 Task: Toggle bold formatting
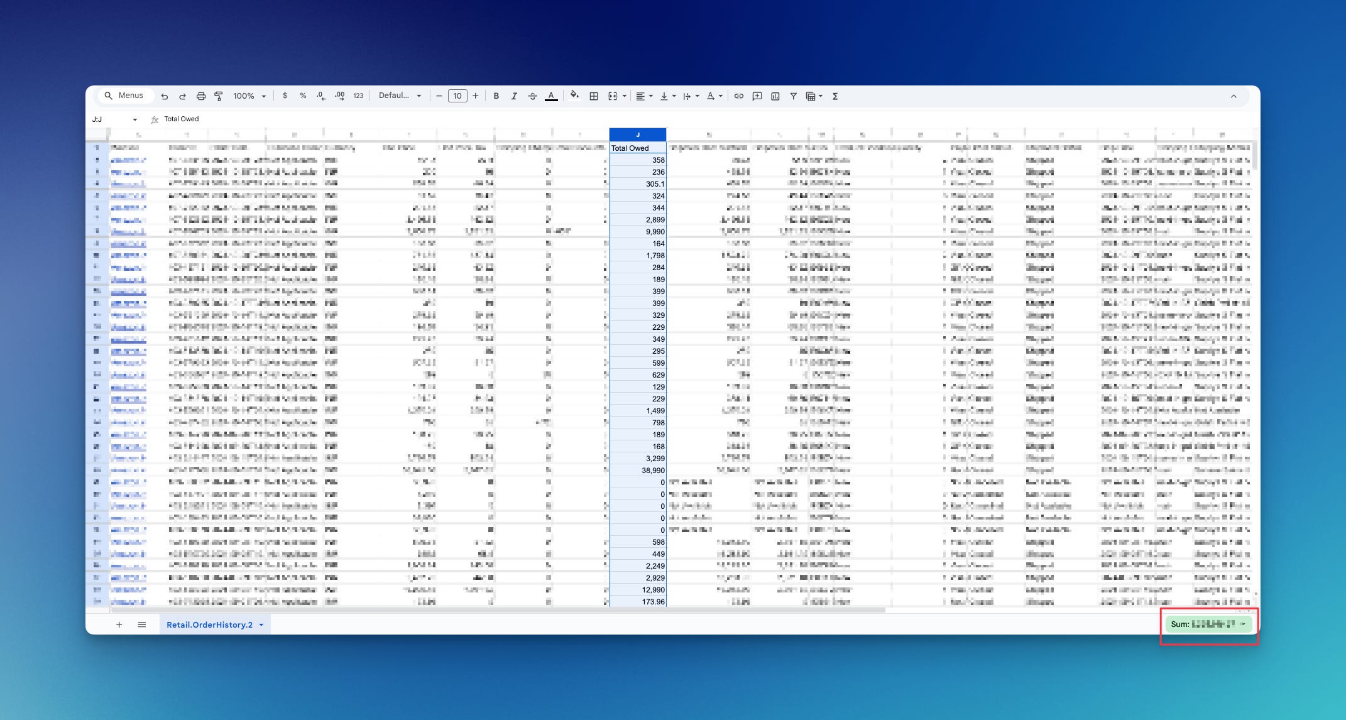pos(496,96)
